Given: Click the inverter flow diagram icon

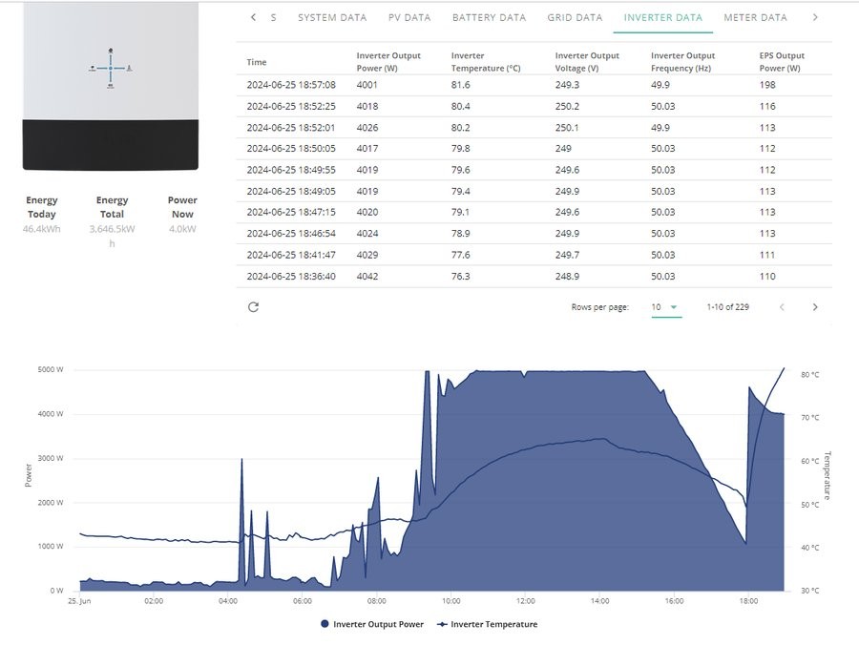Looking at the screenshot, I should [x=111, y=69].
